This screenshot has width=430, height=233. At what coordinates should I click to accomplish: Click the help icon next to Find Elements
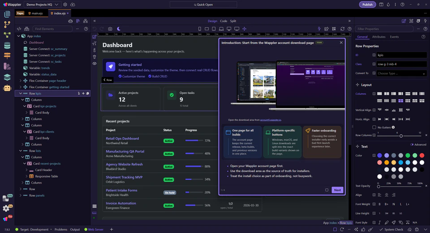click(x=86, y=29)
